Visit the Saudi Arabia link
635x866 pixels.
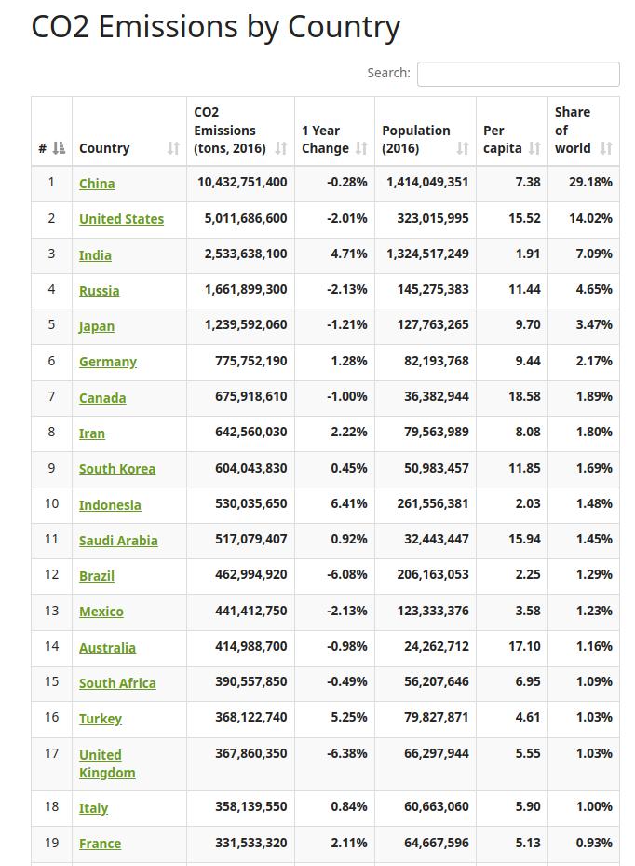(118, 541)
